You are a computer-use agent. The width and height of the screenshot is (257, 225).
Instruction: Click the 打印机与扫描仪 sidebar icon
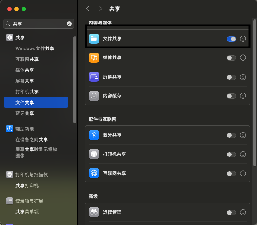(10, 175)
